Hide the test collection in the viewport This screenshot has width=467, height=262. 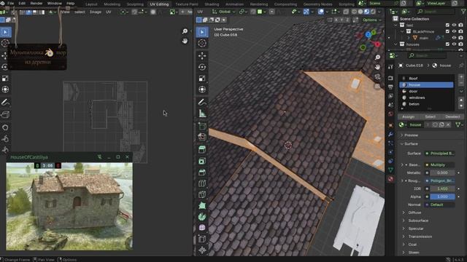(x=454, y=25)
